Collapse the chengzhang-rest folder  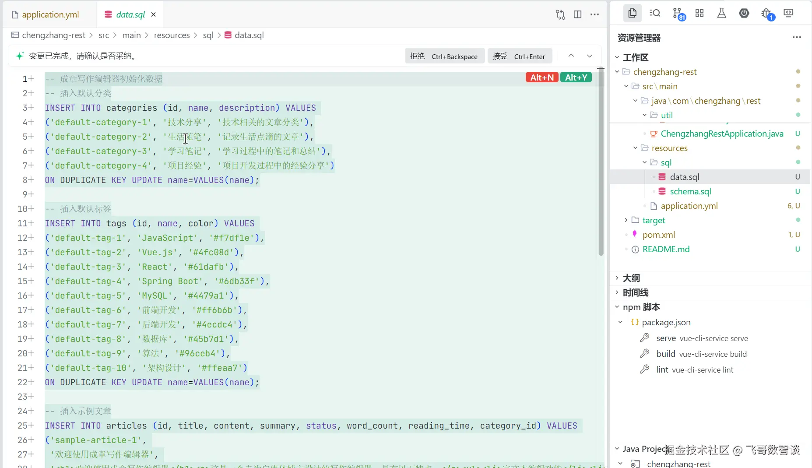pyautogui.click(x=617, y=72)
